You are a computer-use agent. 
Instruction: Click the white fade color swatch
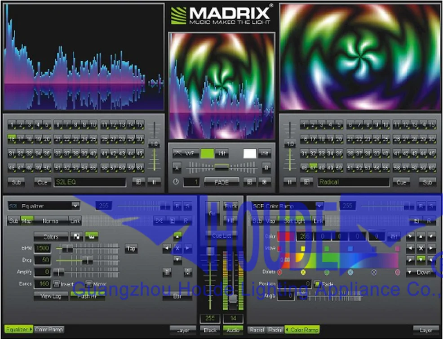tap(250, 154)
